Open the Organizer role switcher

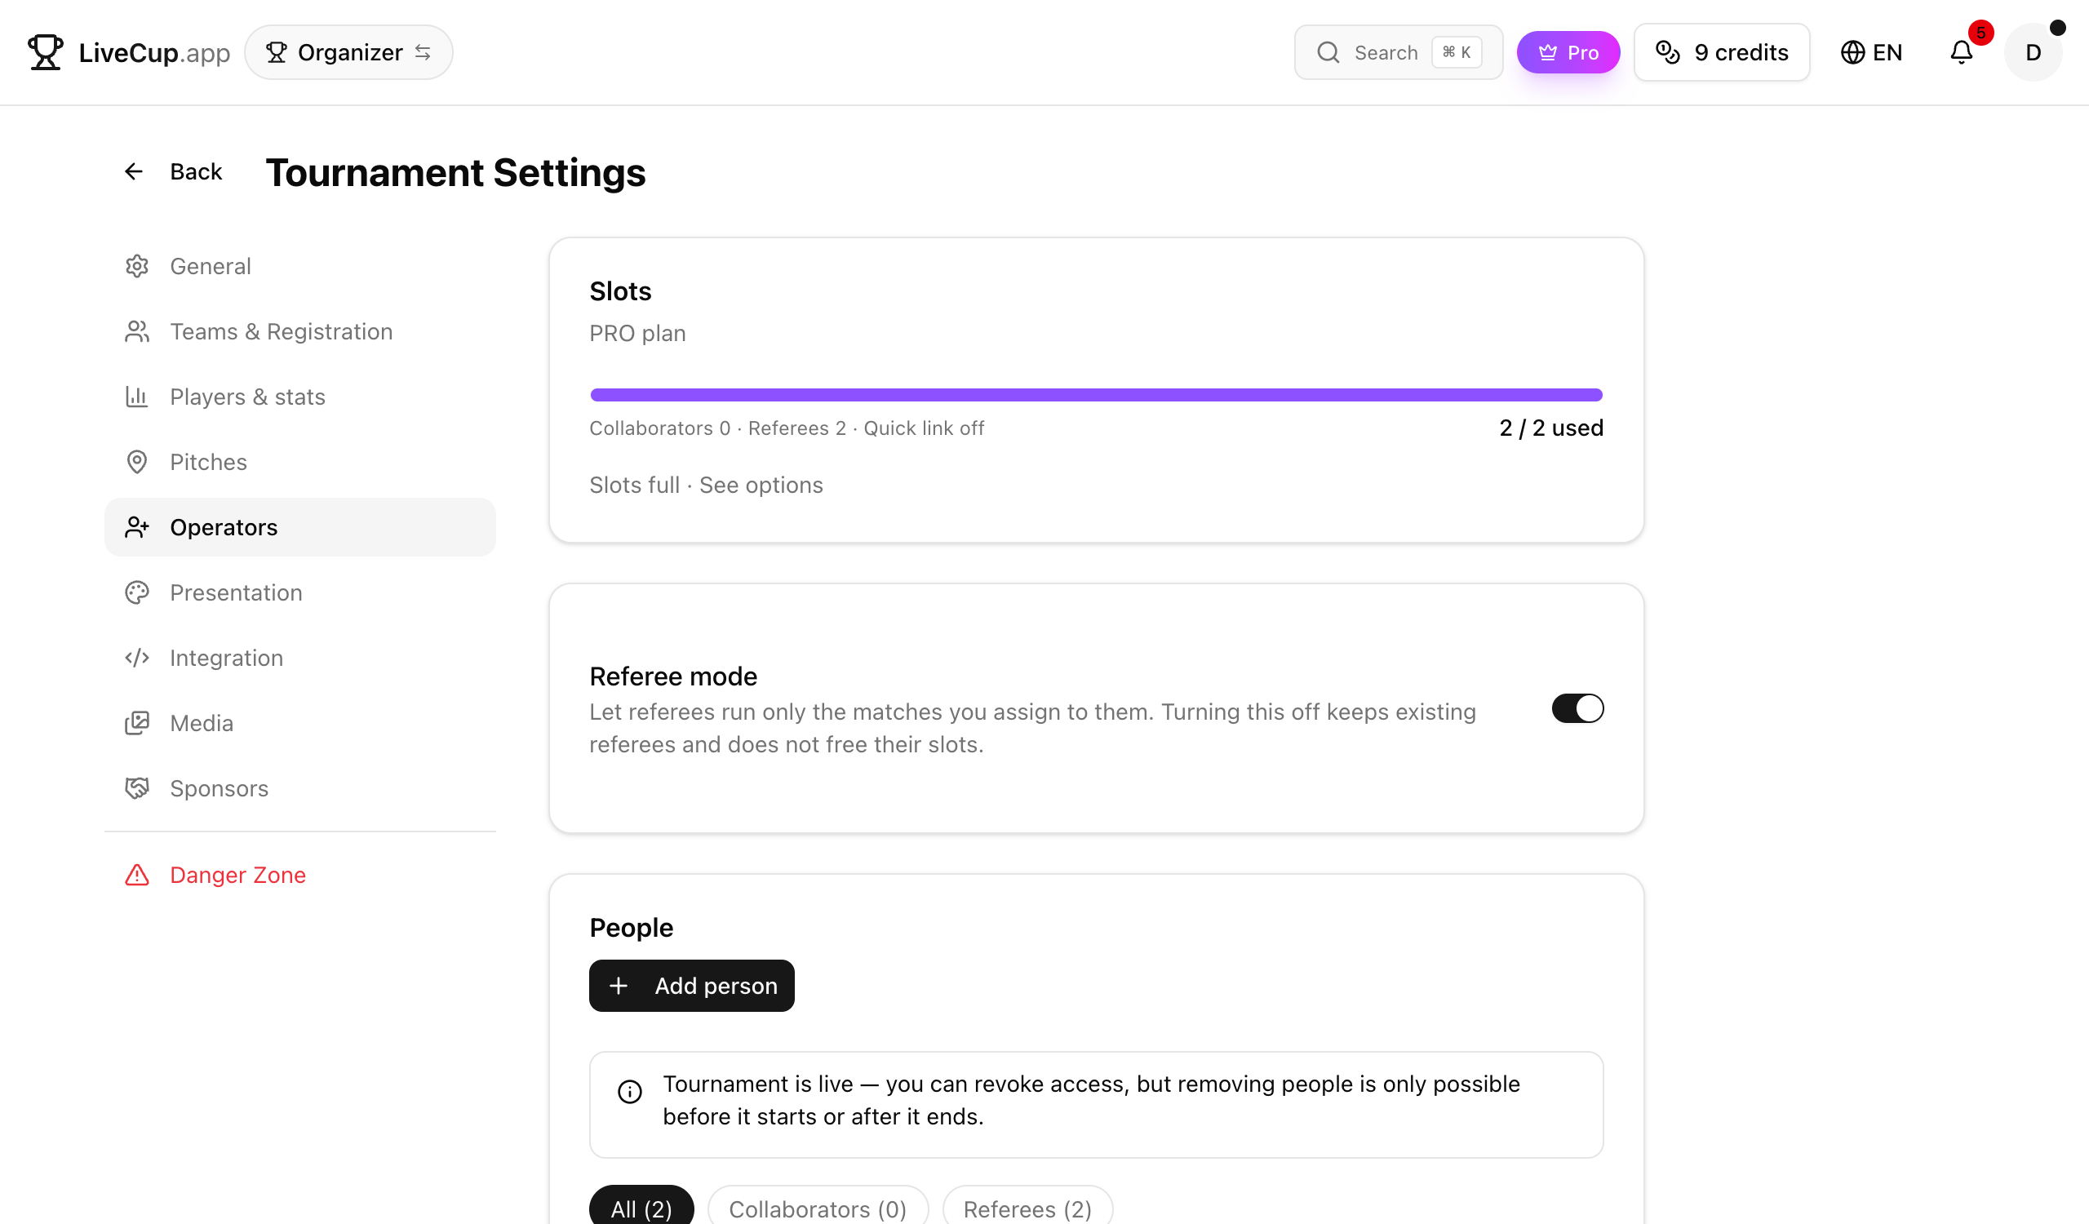(x=348, y=52)
